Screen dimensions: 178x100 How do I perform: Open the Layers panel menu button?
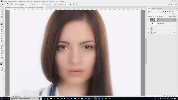pos(177,8)
